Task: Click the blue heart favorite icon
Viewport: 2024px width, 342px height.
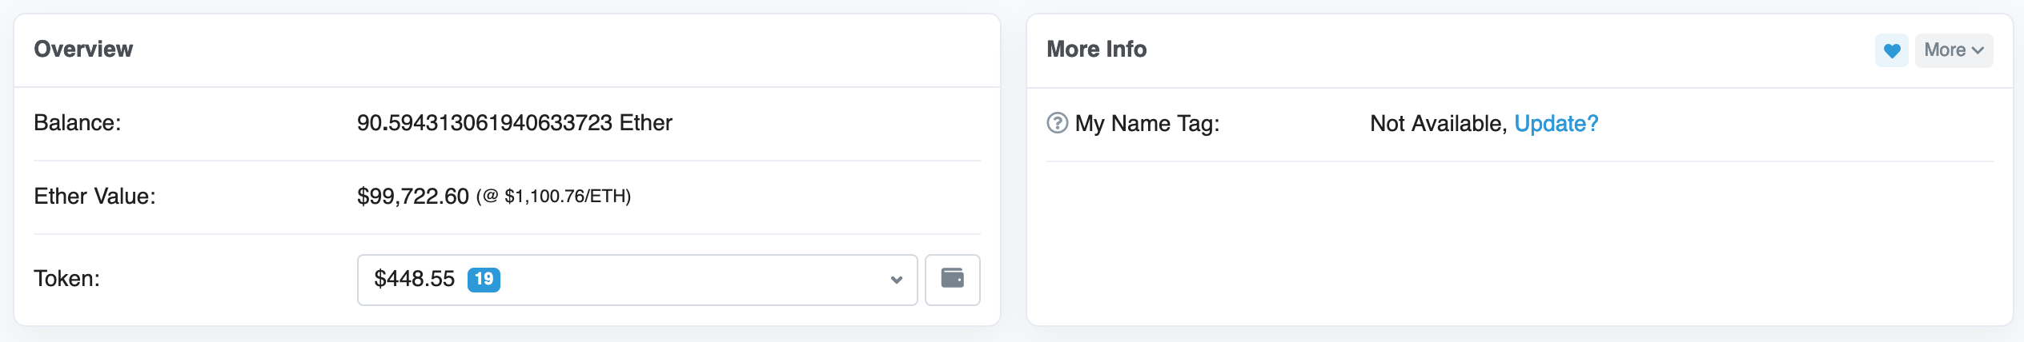Action: click(1891, 51)
